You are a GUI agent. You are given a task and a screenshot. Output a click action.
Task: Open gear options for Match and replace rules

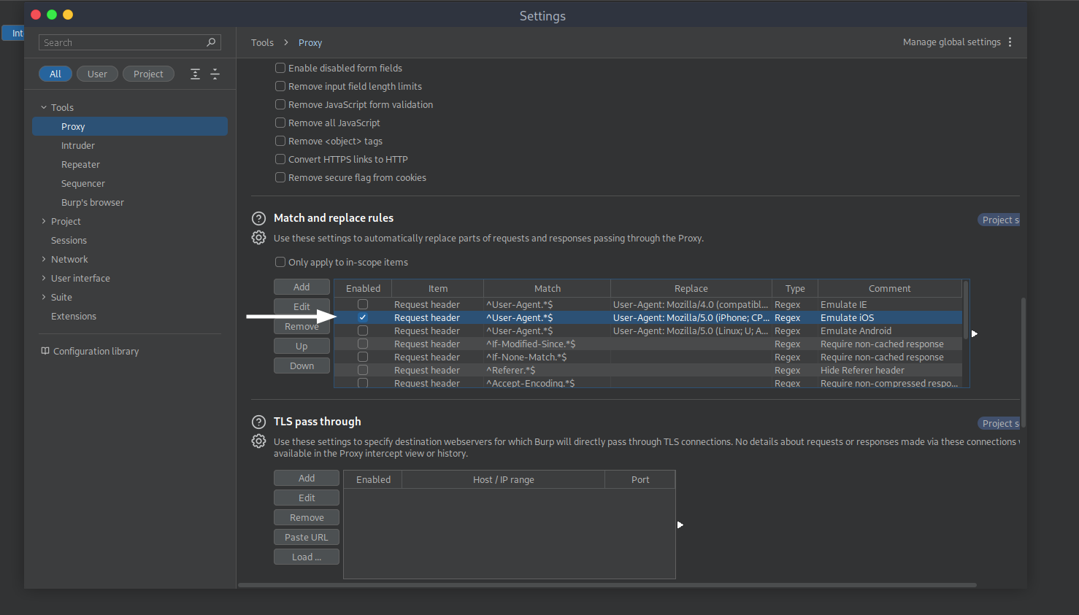(258, 238)
